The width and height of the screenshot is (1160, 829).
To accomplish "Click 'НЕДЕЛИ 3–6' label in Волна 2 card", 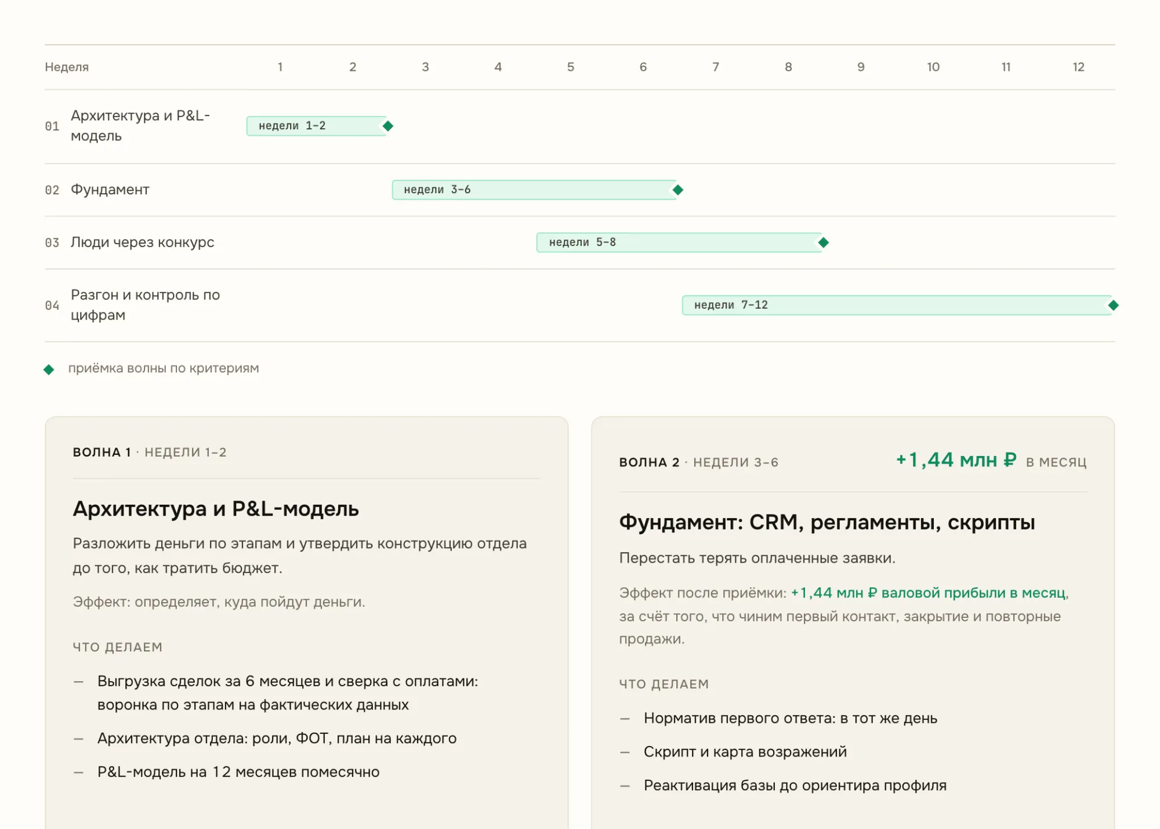I will [x=736, y=462].
